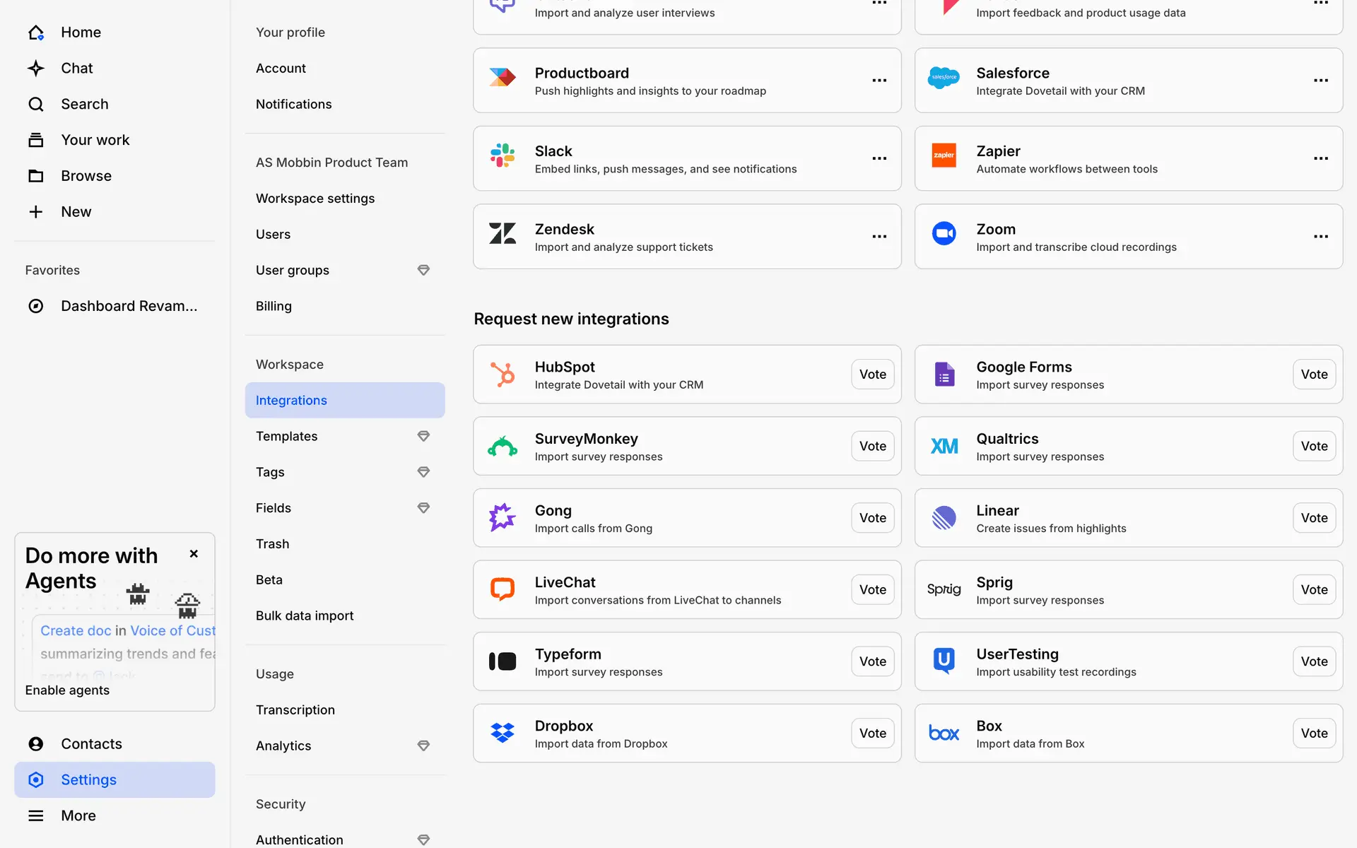Click the Search magnifier icon

(x=36, y=105)
